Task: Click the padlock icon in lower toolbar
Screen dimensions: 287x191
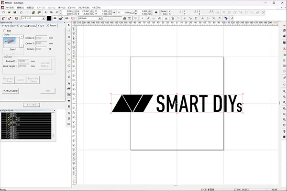Action: pos(166,18)
